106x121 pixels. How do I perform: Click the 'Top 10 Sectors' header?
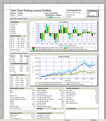71,109
